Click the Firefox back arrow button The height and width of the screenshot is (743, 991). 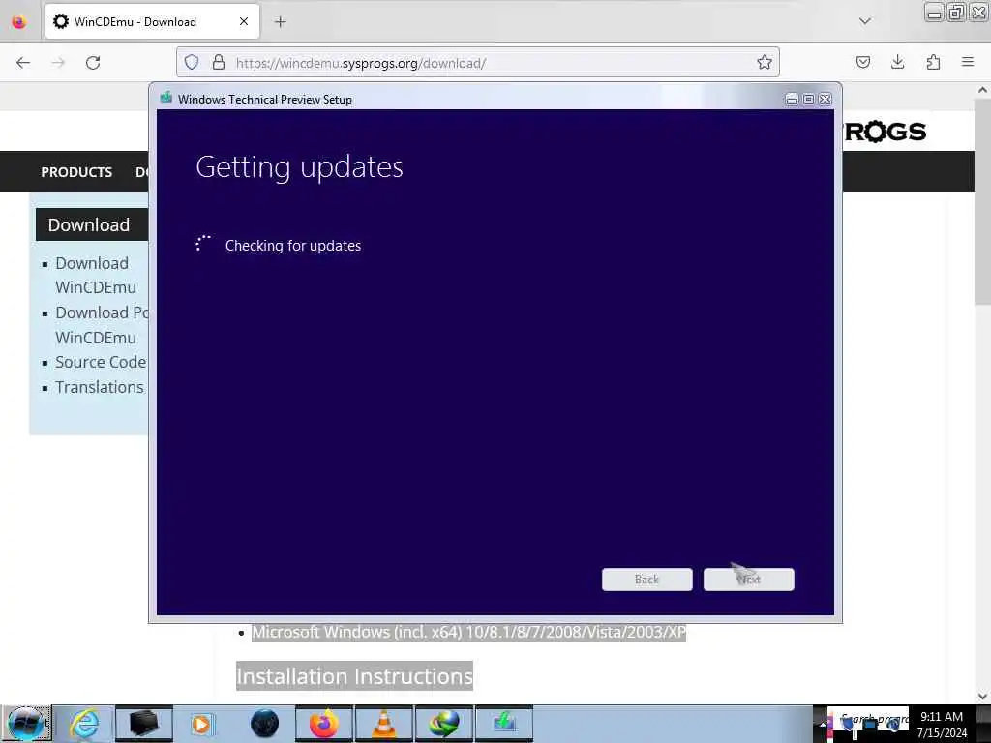coord(23,63)
